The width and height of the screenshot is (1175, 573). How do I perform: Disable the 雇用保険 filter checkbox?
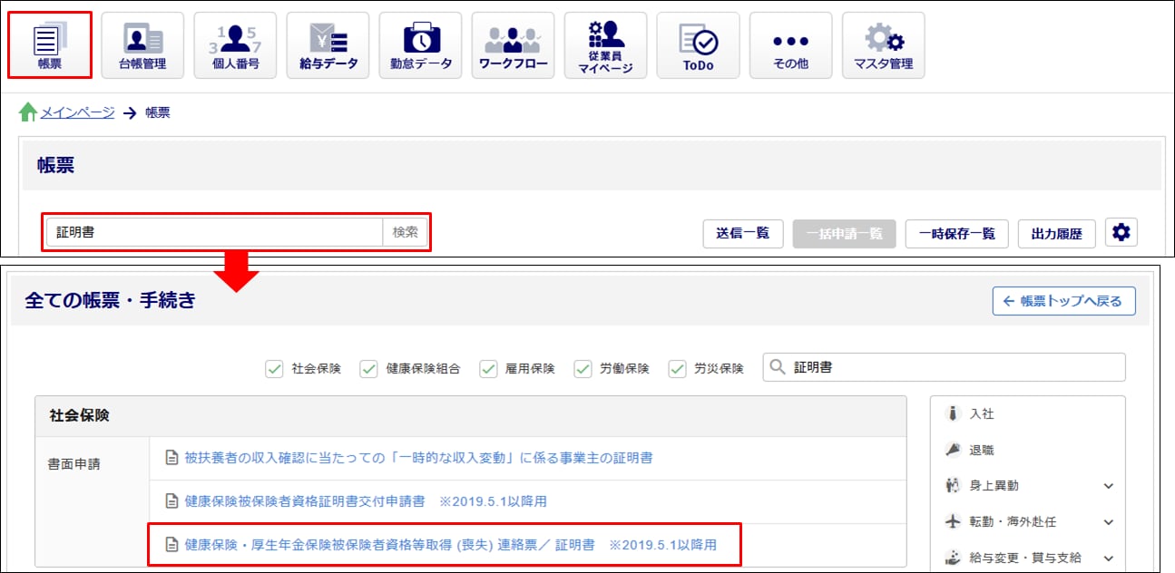488,369
